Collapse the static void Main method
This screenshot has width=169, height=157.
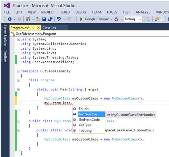click(19, 89)
